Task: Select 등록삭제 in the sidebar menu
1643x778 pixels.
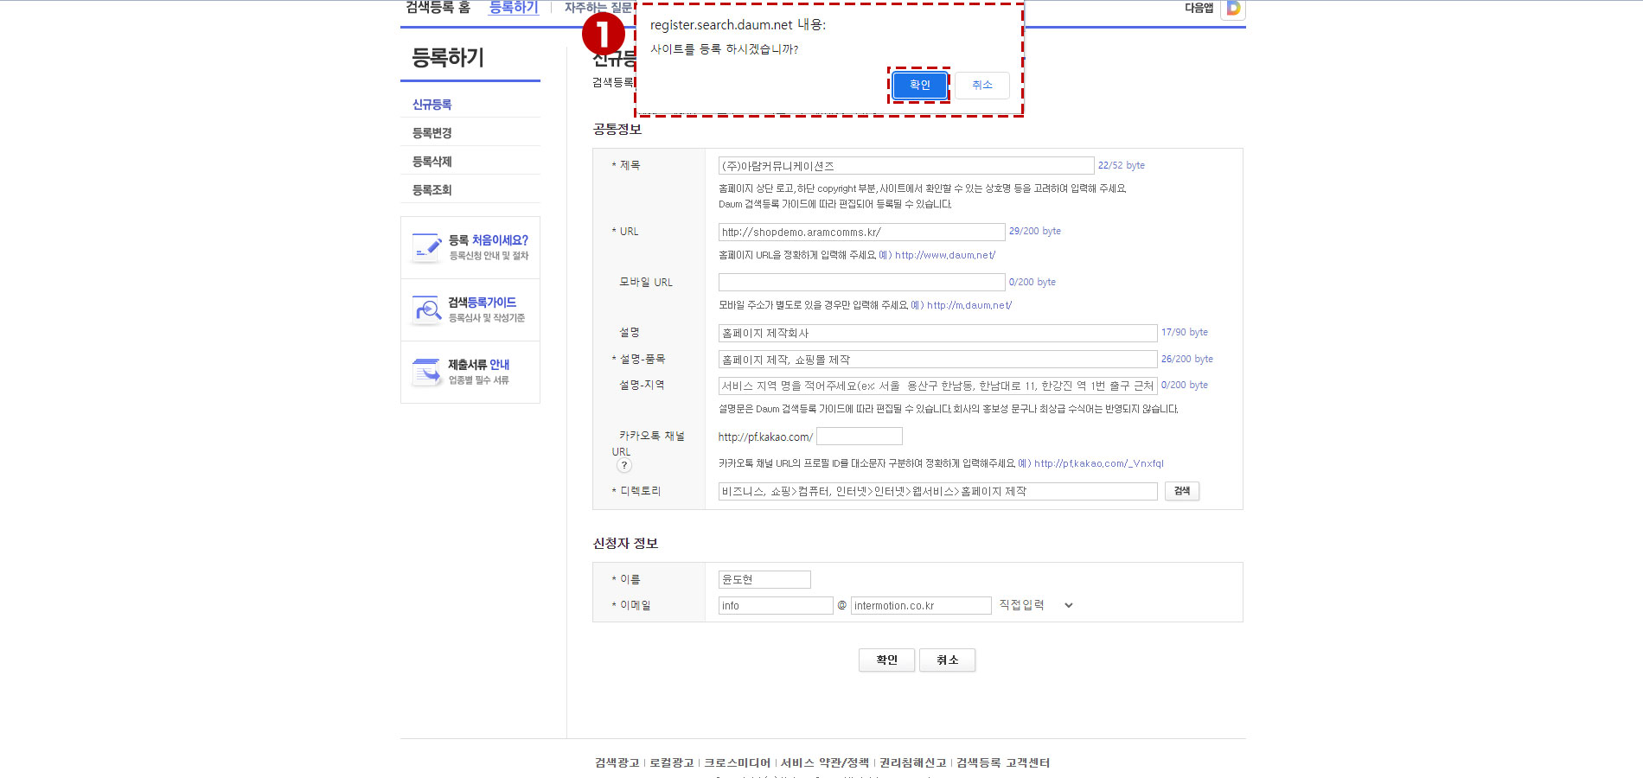Action: (x=432, y=162)
